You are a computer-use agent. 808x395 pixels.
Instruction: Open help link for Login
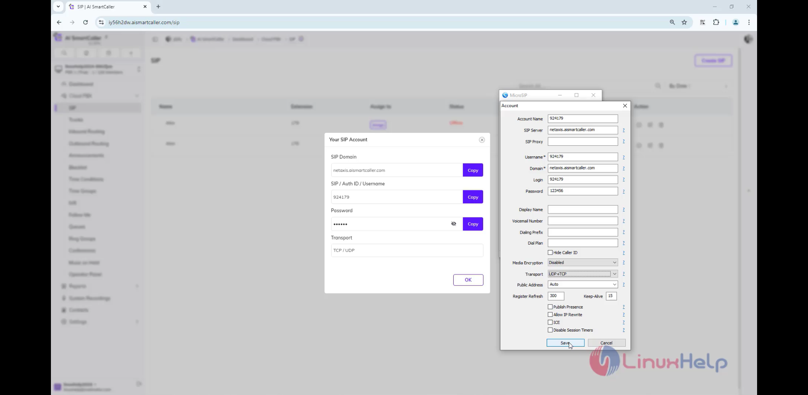624,179
